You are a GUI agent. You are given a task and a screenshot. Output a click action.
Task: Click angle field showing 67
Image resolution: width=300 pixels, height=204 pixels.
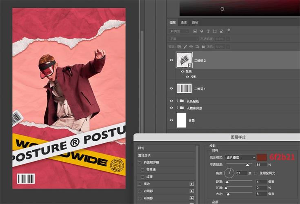pos(241,173)
